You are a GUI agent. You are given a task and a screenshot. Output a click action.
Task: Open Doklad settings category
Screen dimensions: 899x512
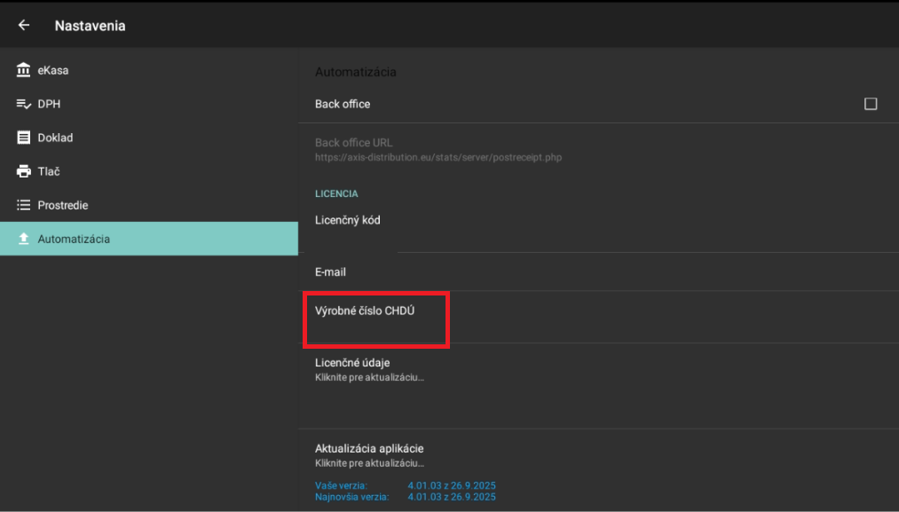pyautogui.click(x=55, y=138)
